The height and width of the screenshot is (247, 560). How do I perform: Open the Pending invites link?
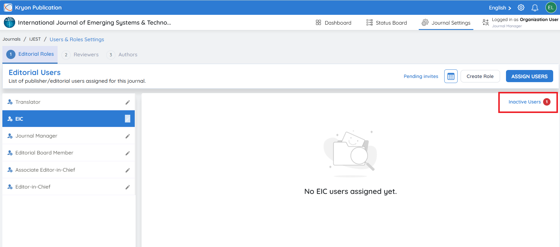pos(421,76)
